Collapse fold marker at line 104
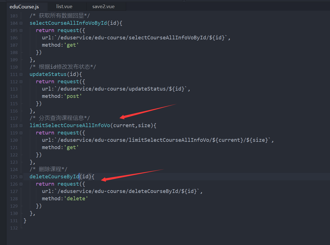Screen dimensions: 330x245 [21, 23]
